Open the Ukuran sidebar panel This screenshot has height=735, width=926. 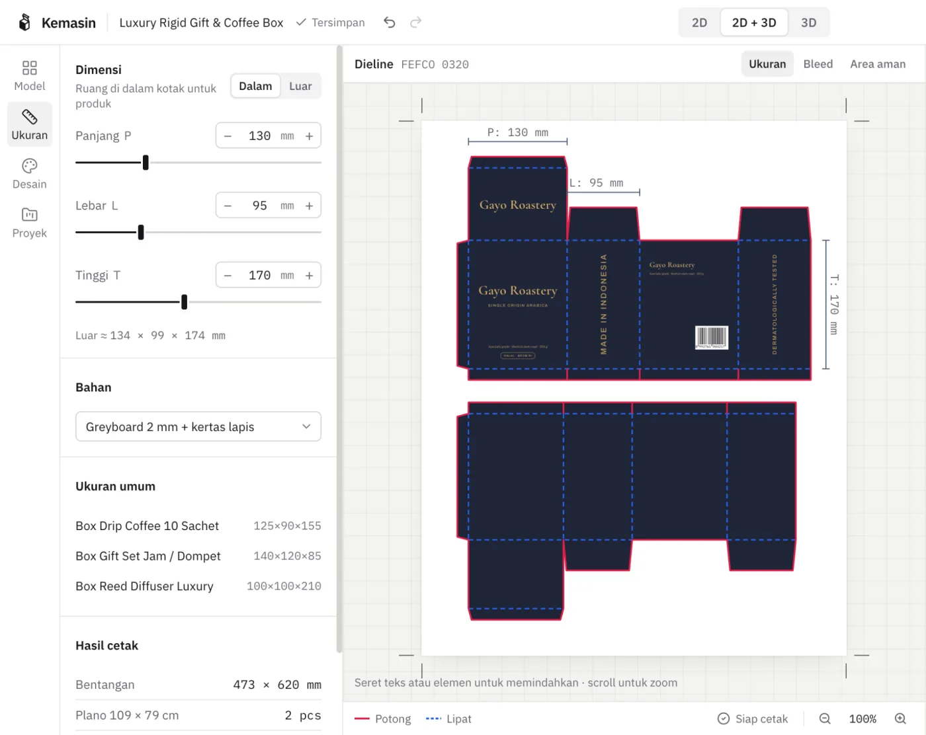click(30, 125)
